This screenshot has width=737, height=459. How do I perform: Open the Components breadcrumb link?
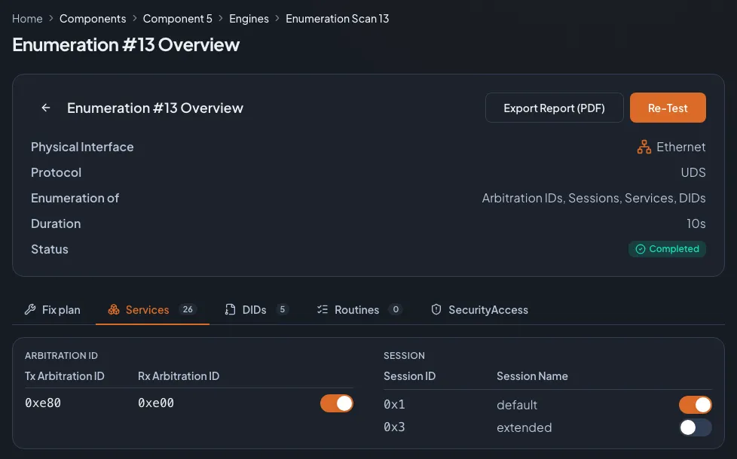pos(93,19)
